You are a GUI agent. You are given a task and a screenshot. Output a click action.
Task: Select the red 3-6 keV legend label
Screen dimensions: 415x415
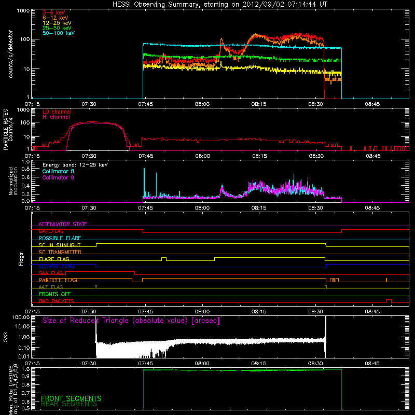[54, 12]
